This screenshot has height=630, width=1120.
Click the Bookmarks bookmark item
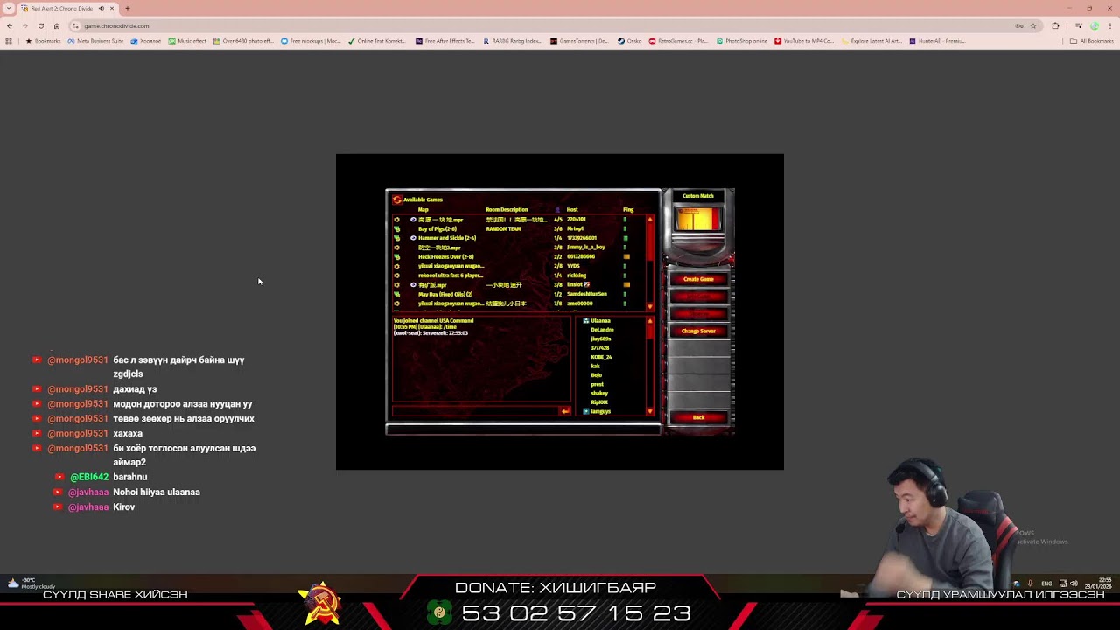tap(43, 41)
